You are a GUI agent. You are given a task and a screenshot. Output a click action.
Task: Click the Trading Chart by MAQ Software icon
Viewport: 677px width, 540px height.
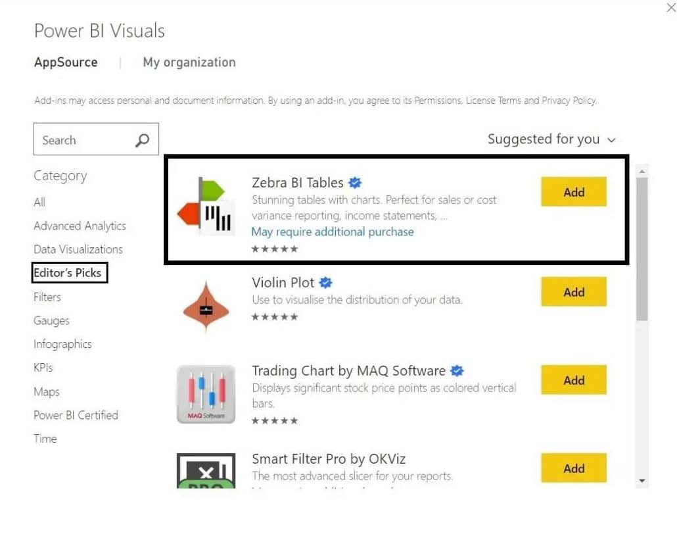pos(206,393)
